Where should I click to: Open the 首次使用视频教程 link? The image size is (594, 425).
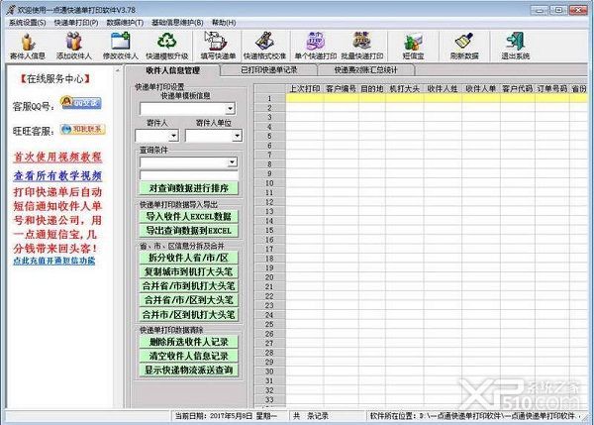57,157
